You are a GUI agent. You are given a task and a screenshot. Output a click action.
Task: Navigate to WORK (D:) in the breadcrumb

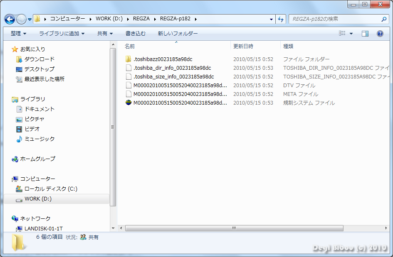tap(109, 19)
